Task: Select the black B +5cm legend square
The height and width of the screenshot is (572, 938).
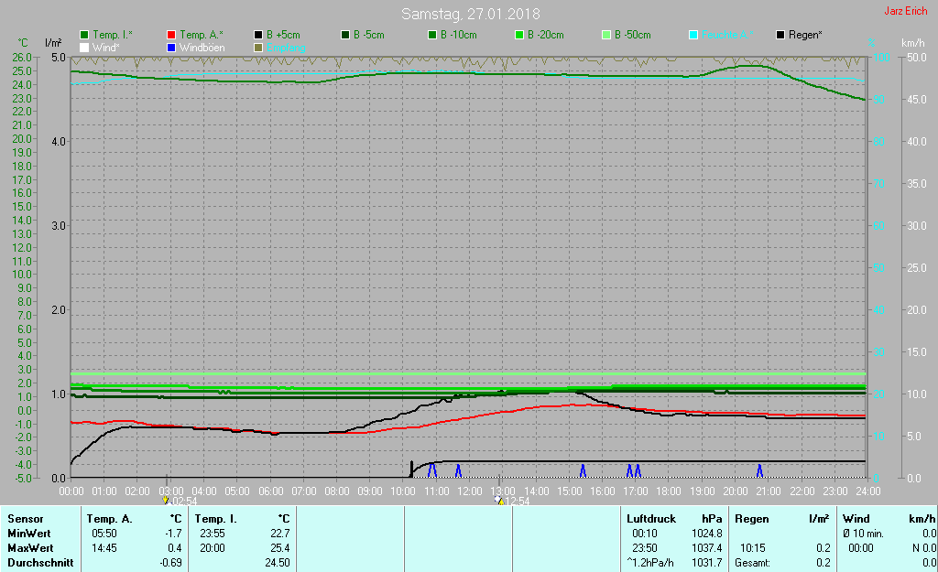Action: coord(259,35)
